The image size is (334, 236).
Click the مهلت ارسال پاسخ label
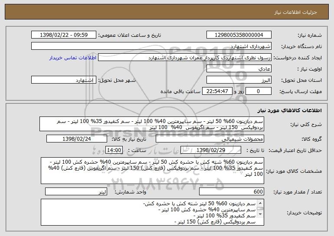(x=301, y=91)
